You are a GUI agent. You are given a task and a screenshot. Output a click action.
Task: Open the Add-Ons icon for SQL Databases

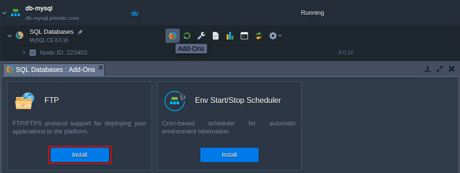pos(173,36)
